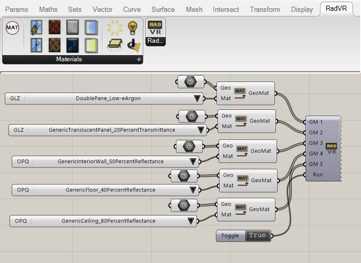Click the GeoMat component connected to GM 3
The width and height of the screenshot is (361, 263).
click(247, 151)
